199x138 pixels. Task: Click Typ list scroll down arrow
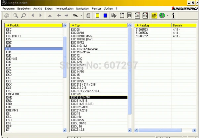[x=129, y=130]
